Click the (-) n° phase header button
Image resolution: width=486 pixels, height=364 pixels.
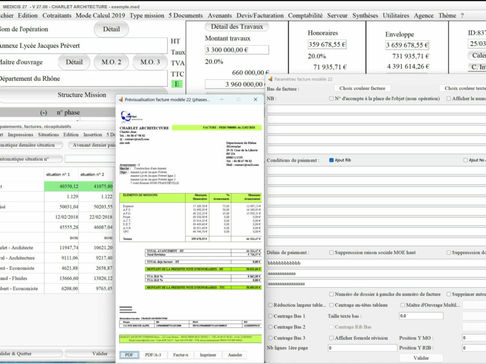pyautogui.click(x=60, y=112)
